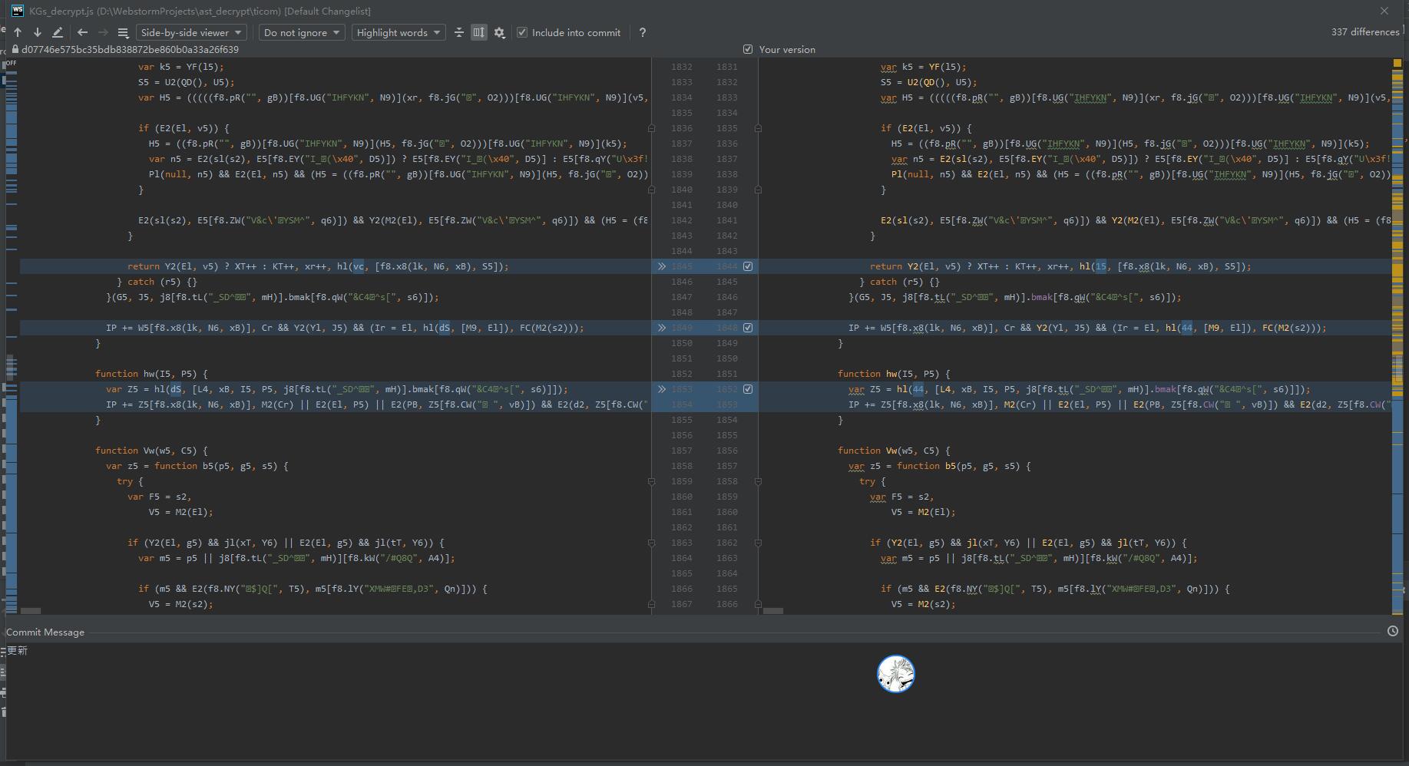Toggle Include into commit checkbox

[x=522, y=32]
